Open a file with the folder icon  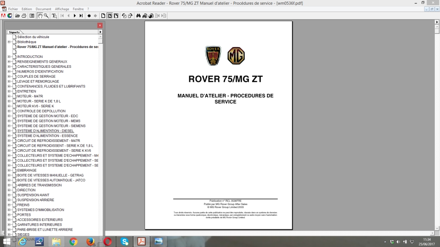click(x=17, y=16)
